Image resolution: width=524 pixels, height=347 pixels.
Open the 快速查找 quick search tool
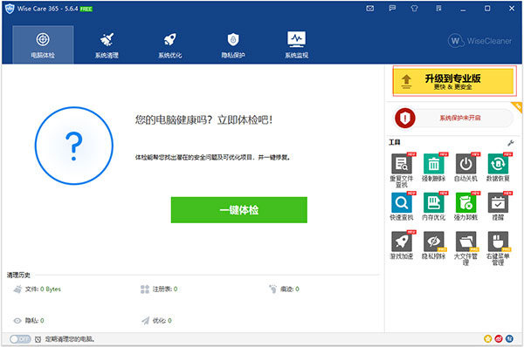coord(402,206)
